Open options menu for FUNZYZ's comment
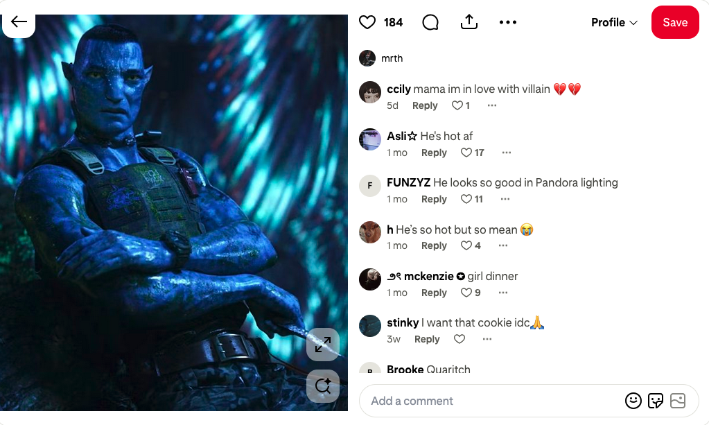The width and height of the screenshot is (709, 425). pyautogui.click(x=505, y=199)
